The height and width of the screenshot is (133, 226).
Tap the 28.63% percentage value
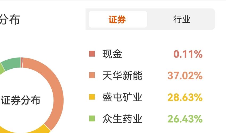[x=185, y=98]
